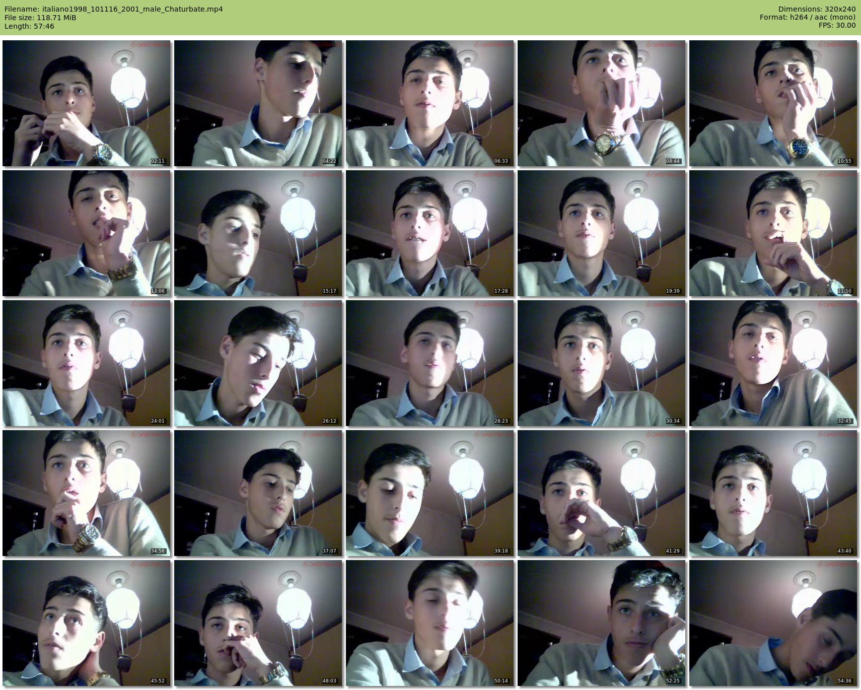Screen dimensions: 861x690
Task: Select the thumbnail stamped 50:14
Action: point(430,623)
